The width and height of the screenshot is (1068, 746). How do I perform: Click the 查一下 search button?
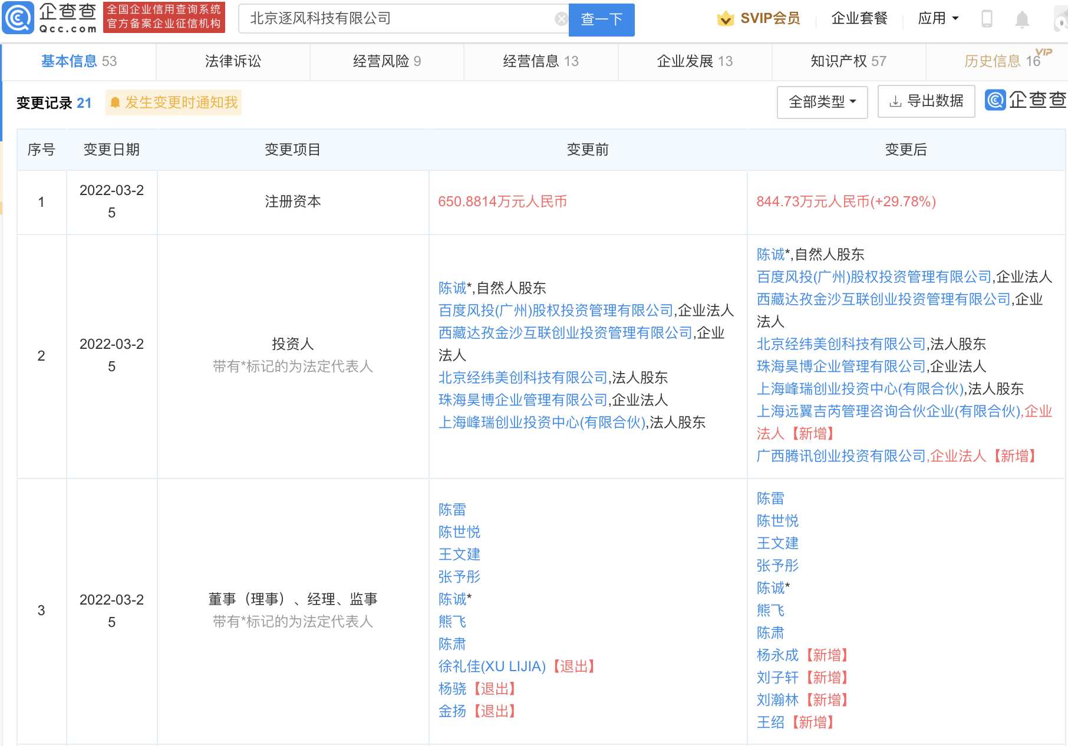pyautogui.click(x=601, y=19)
